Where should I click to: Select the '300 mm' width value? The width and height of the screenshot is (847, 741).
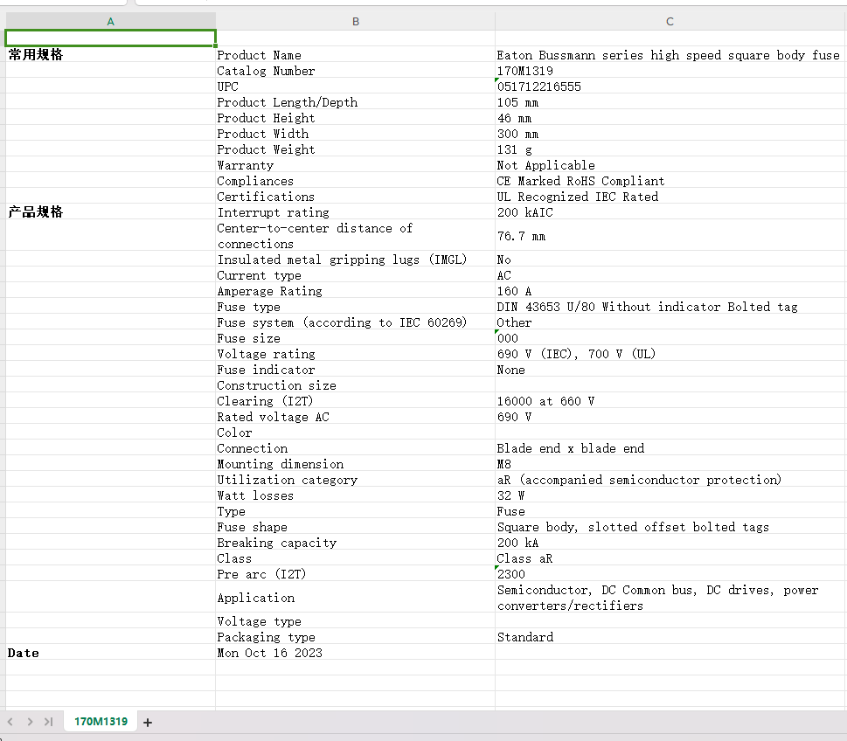(x=670, y=134)
